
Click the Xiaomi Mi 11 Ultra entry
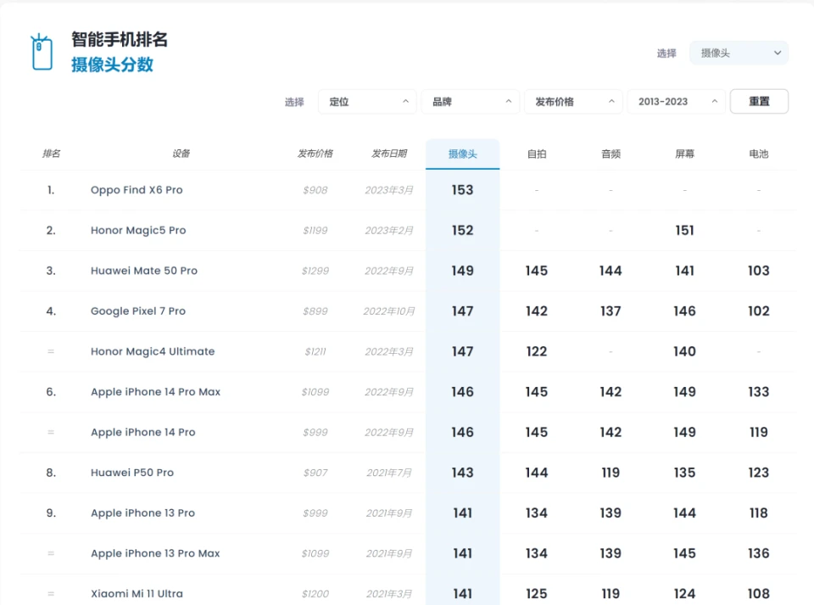click(x=137, y=594)
